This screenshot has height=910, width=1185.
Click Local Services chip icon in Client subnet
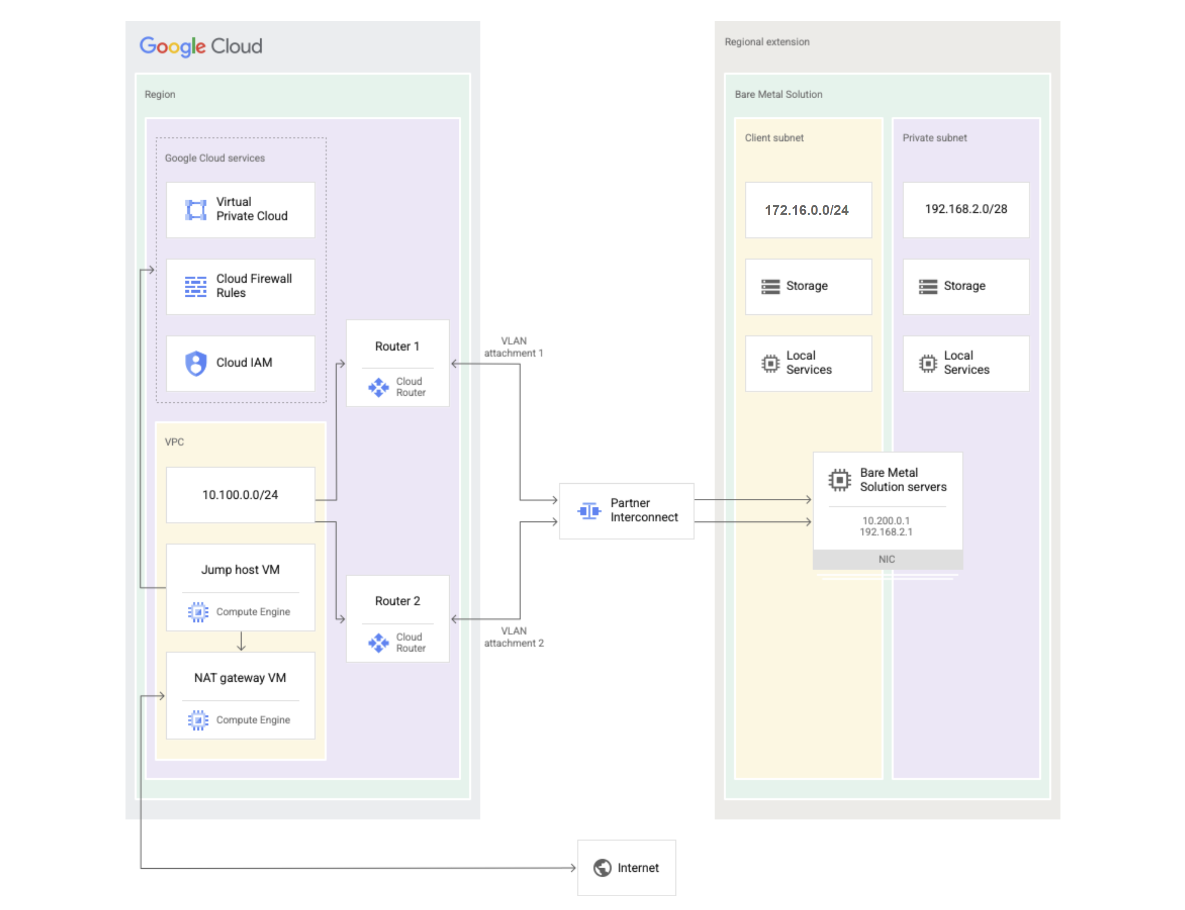coord(770,363)
